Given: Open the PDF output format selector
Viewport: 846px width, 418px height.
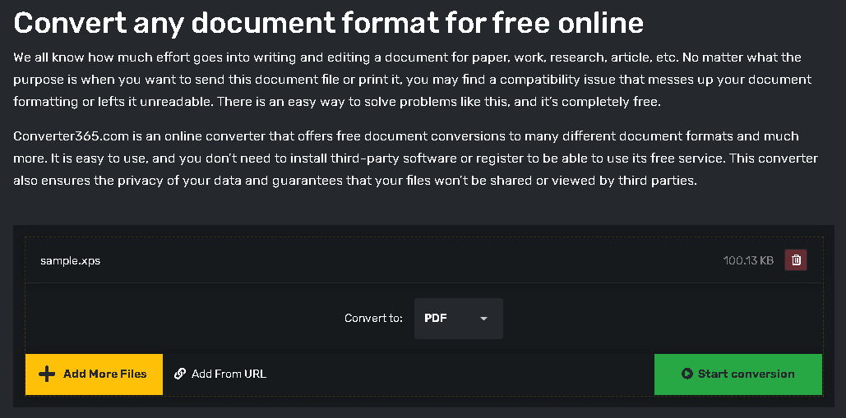Looking at the screenshot, I should (x=458, y=319).
